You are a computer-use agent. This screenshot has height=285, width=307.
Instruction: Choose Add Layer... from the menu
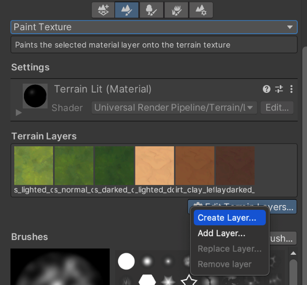pos(222,233)
